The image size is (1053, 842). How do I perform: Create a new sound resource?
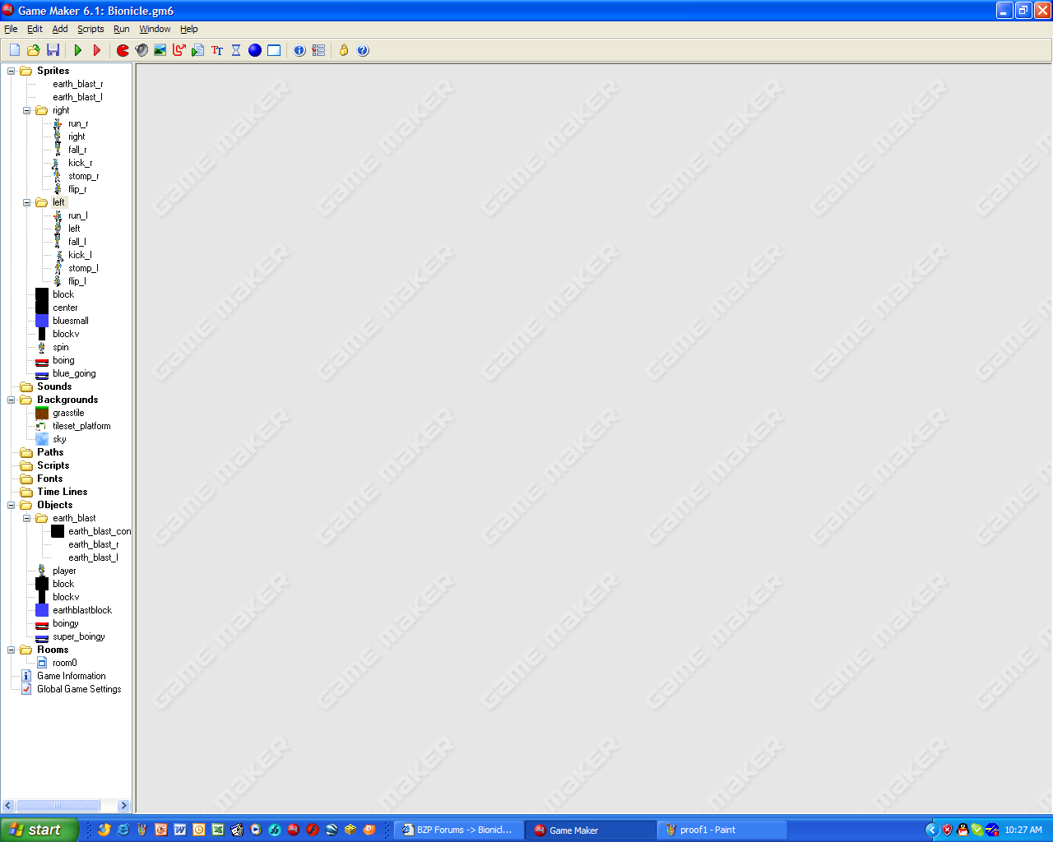click(140, 50)
